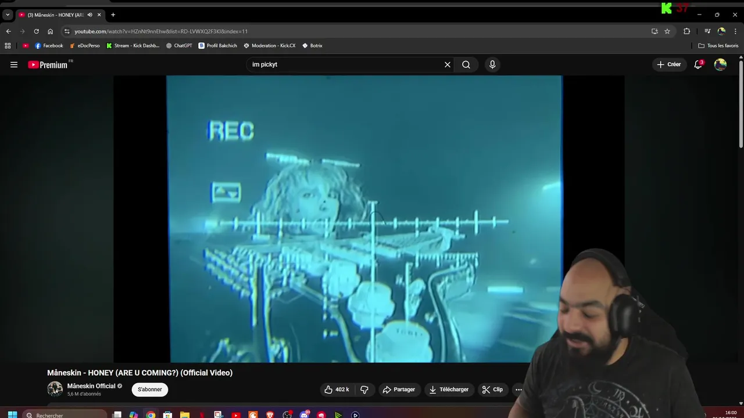The height and width of the screenshot is (418, 744).
Task: Start voice search with microphone icon
Action: pos(492,64)
